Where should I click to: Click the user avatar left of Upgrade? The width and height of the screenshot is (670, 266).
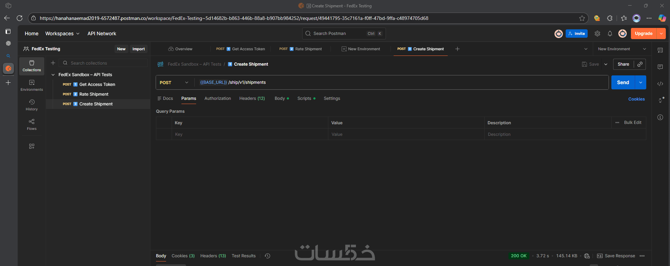click(x=623, y=34)
